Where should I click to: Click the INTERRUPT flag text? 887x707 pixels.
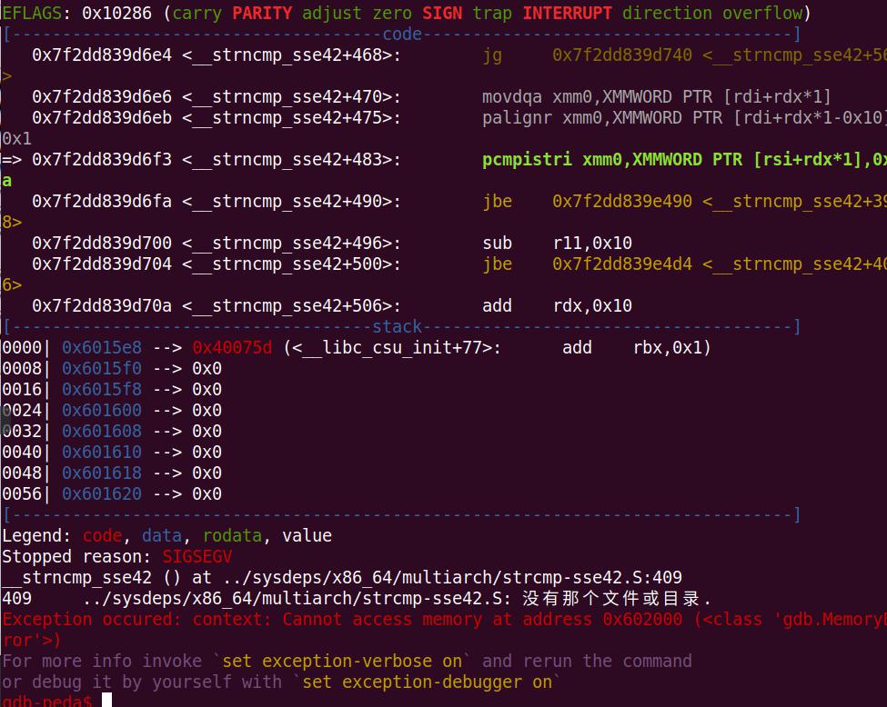[568, 13]
